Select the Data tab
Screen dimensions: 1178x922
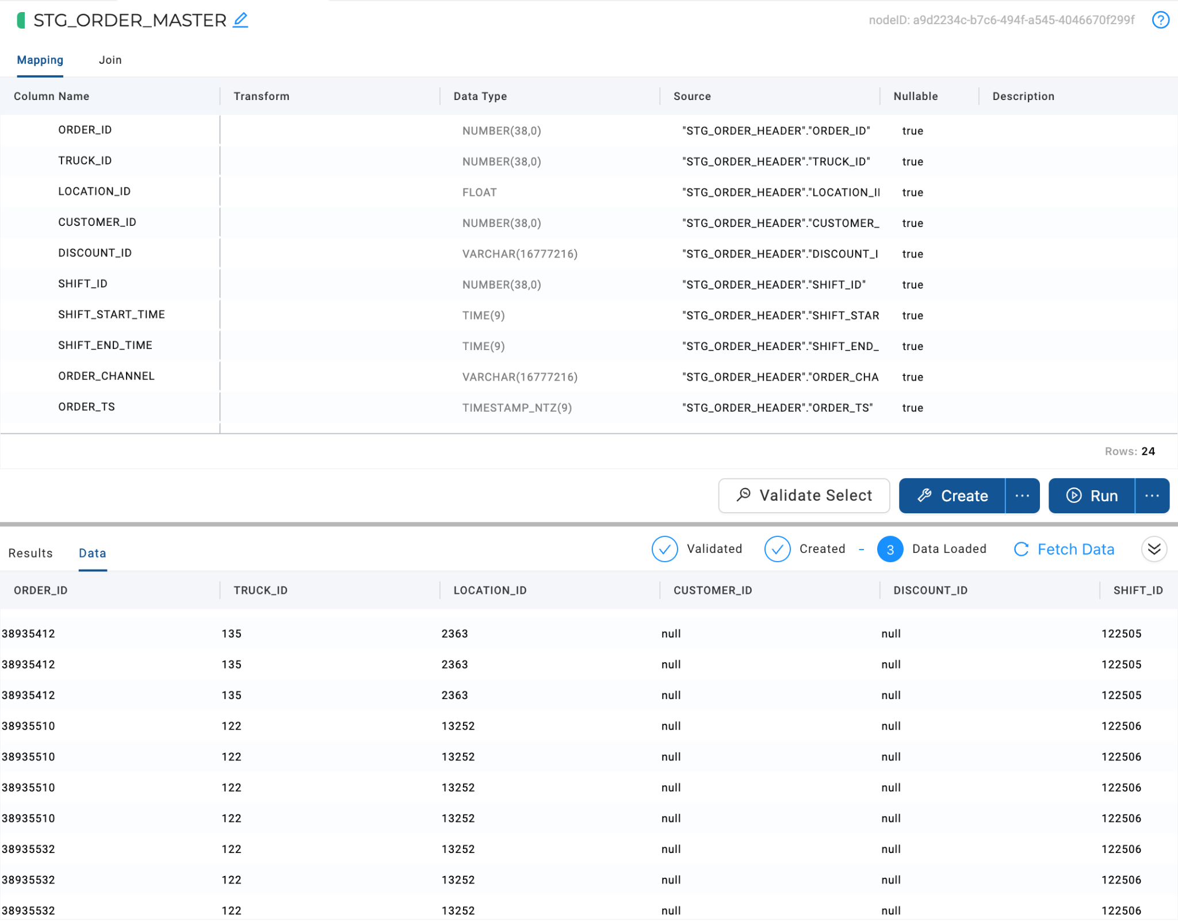coord(93,553)
